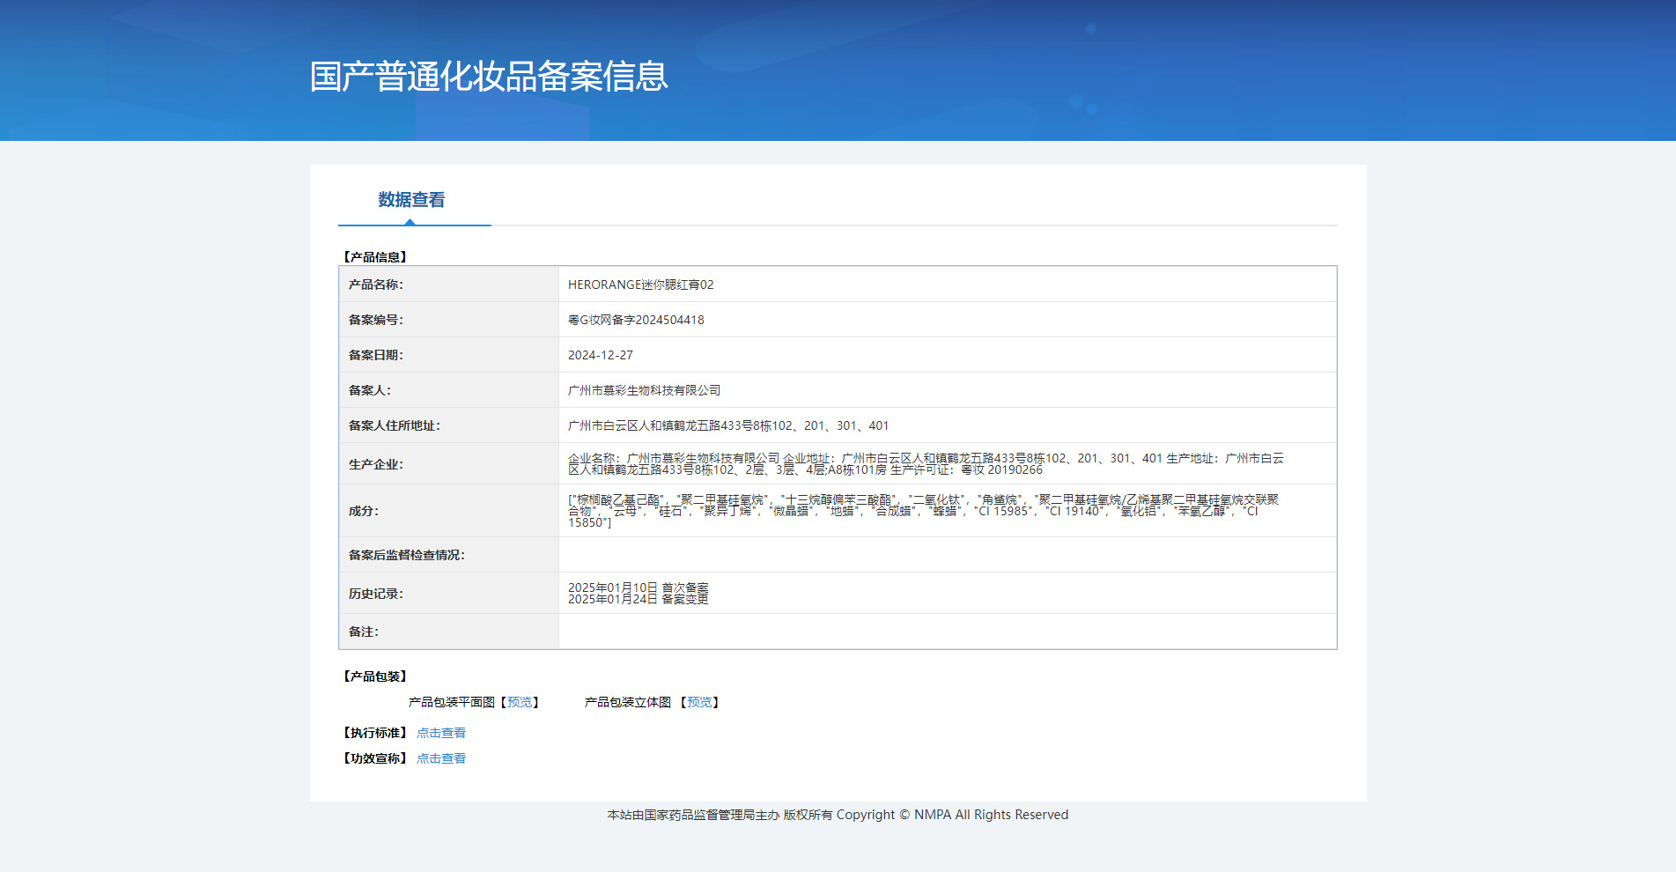
Task: Click the 生产企业 details text
Action: [x=925, y=463]
